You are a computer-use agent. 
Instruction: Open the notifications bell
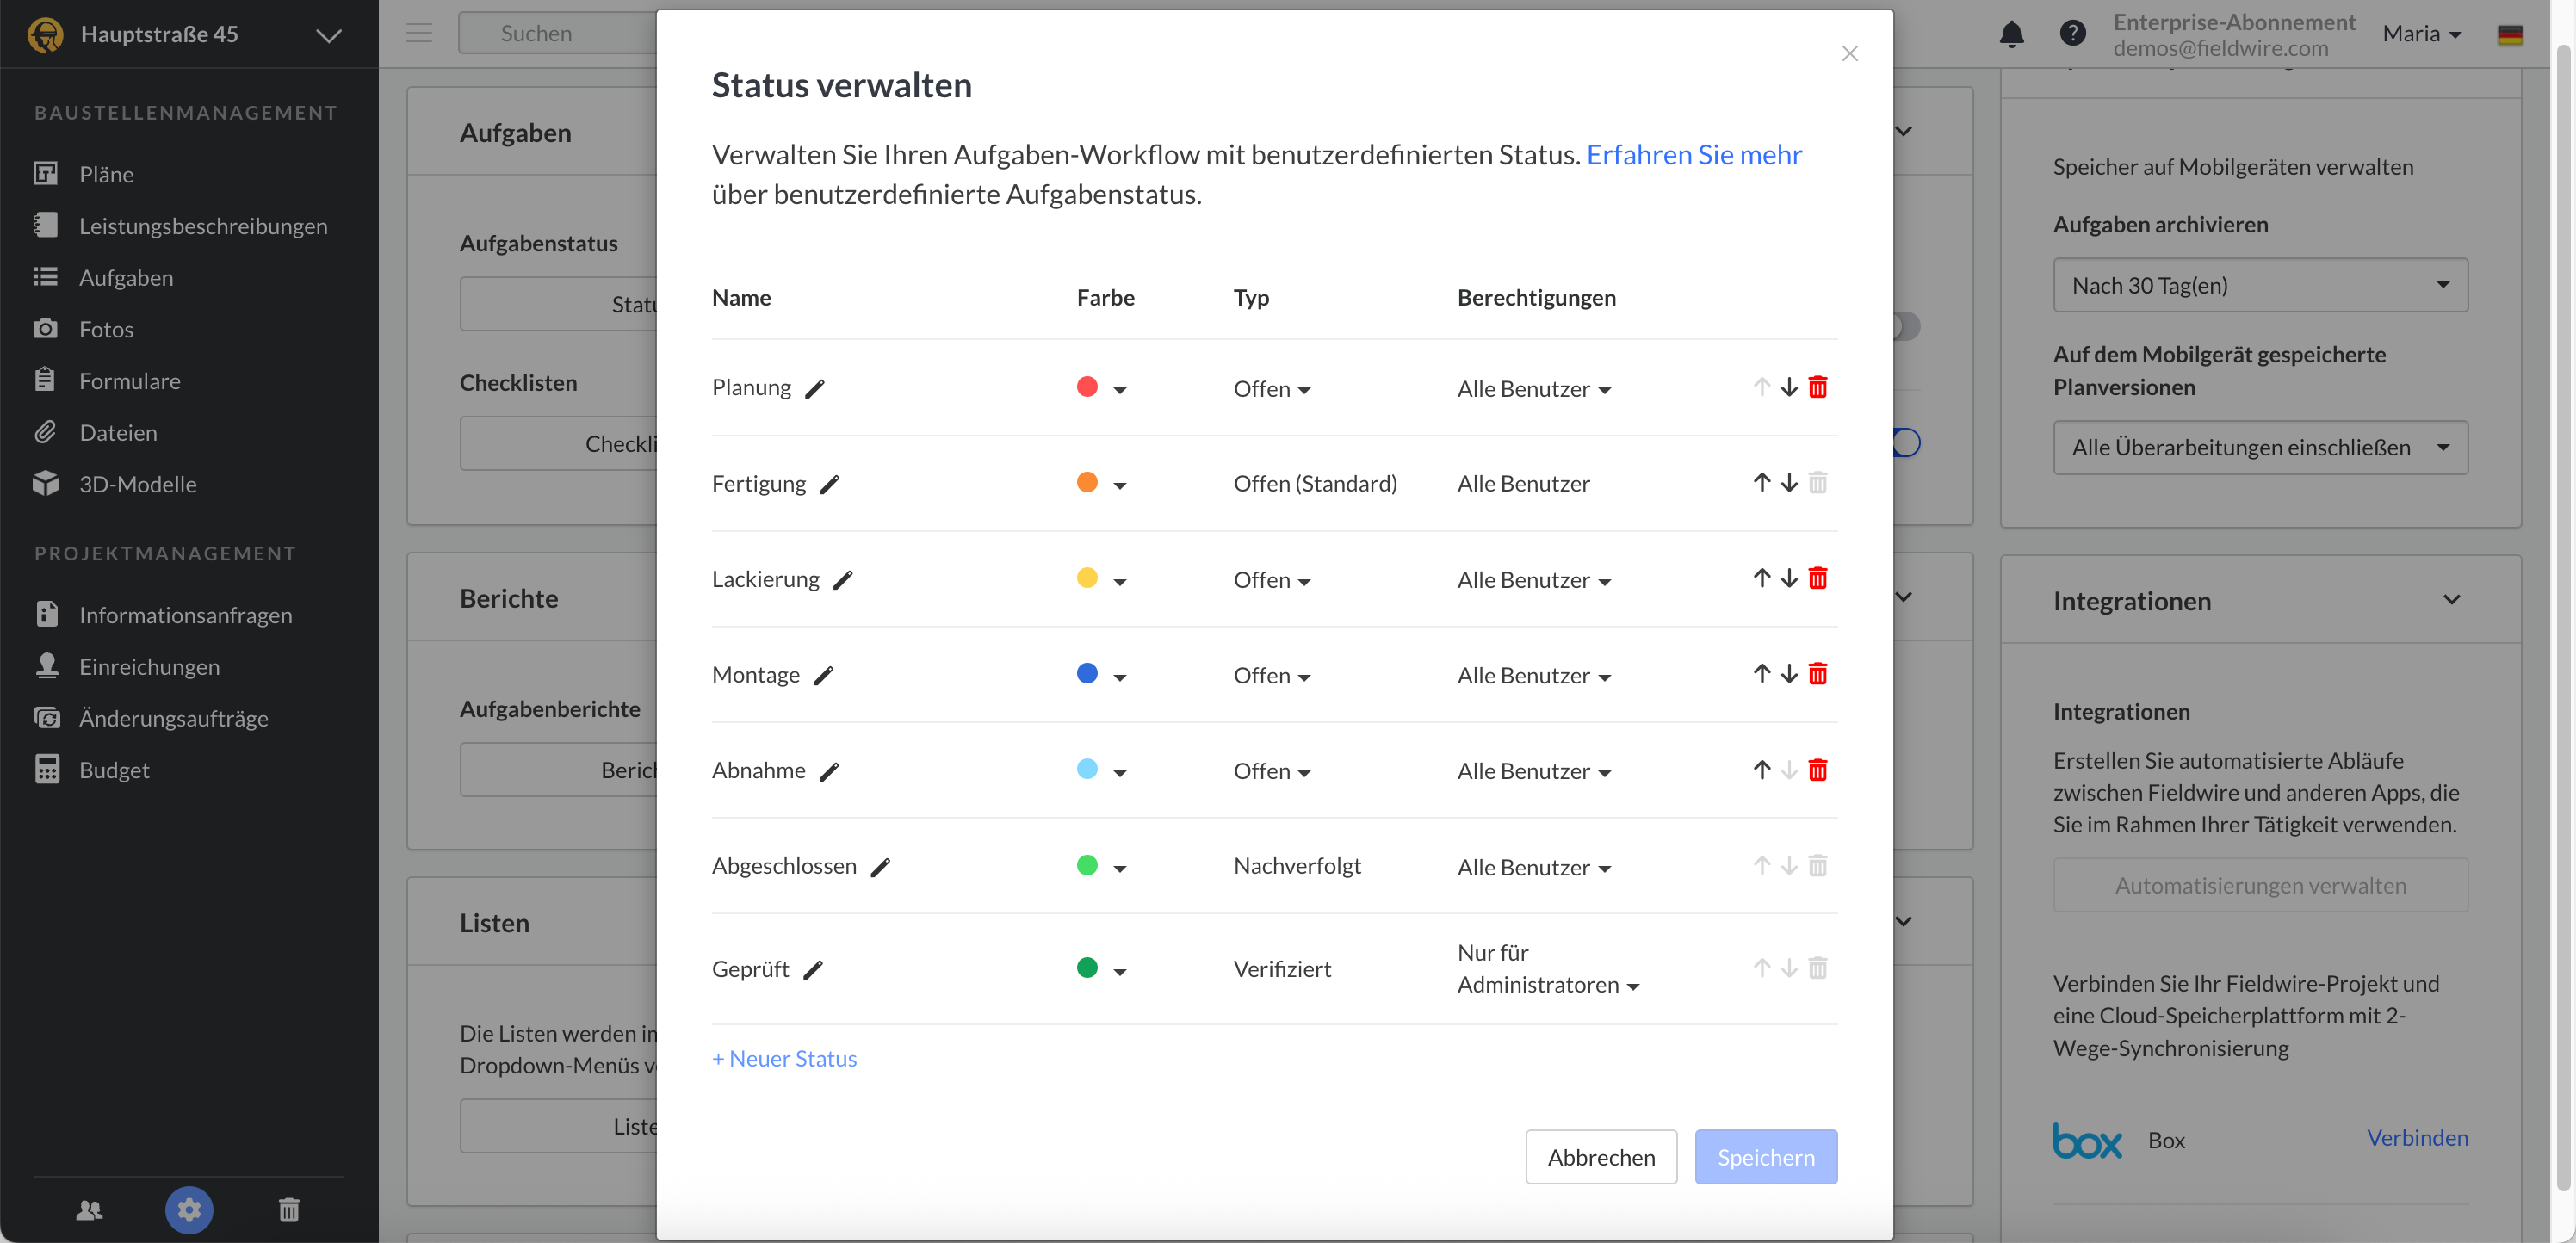click(x=2011, y=34)
